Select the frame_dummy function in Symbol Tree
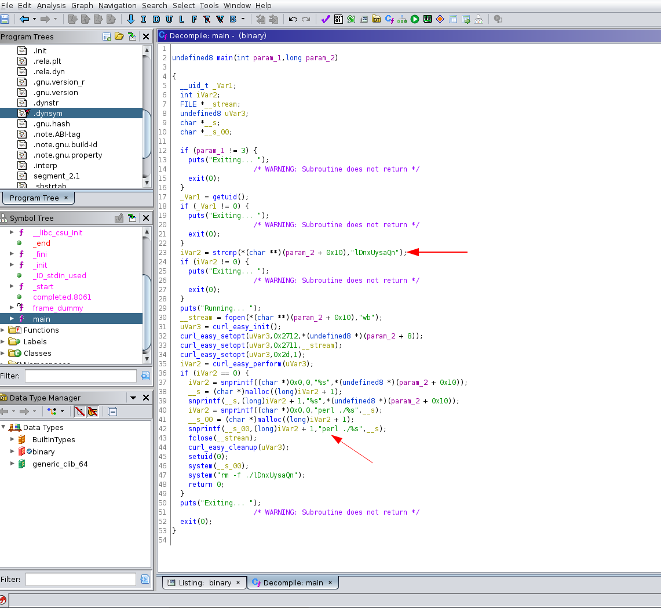The height and width of the screenshot is (608, 661). coord(58,308)
